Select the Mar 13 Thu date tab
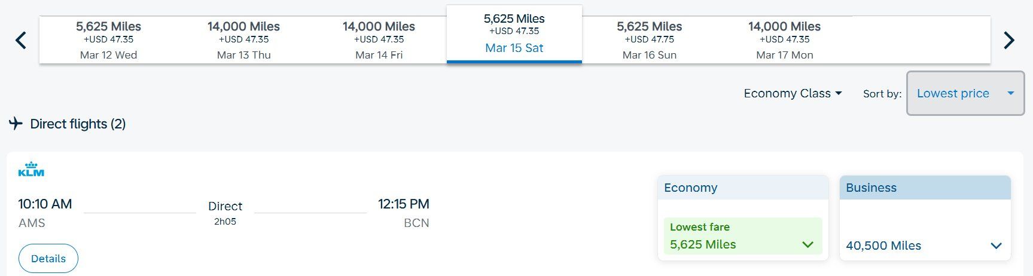 click(x=243, y=40)
